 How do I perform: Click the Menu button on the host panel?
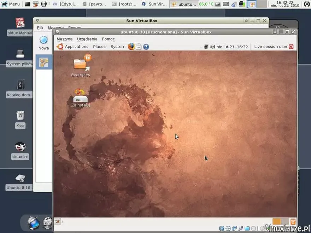11,4
